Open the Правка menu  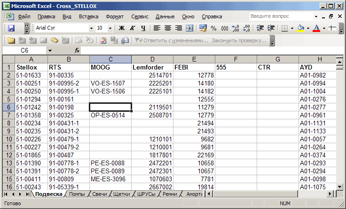click(46, 16)
